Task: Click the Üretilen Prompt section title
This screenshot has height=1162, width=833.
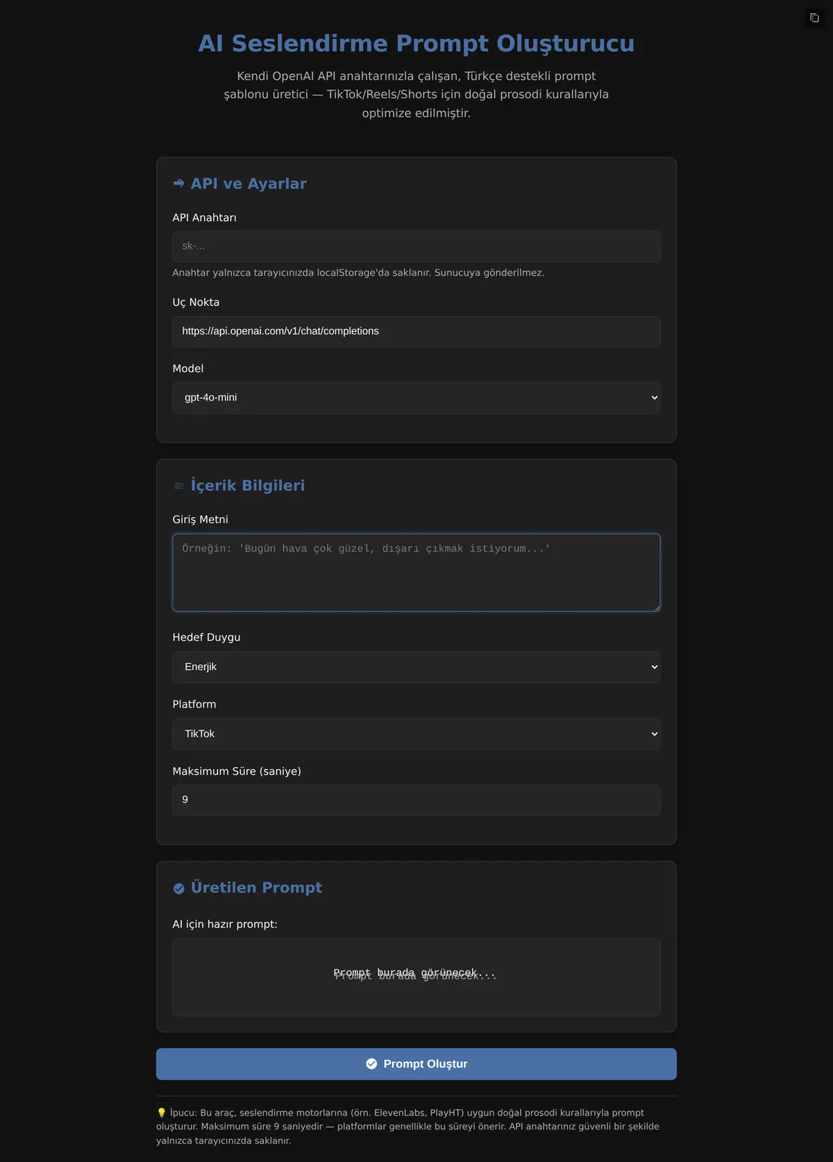Action: click(256, 888)
